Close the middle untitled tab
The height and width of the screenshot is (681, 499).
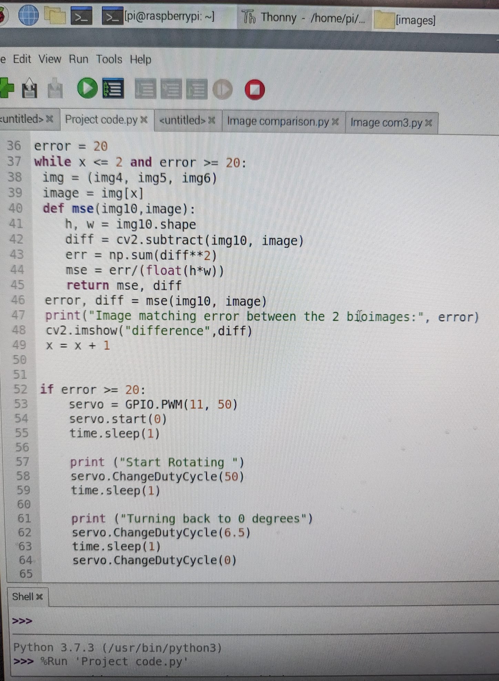212,120
